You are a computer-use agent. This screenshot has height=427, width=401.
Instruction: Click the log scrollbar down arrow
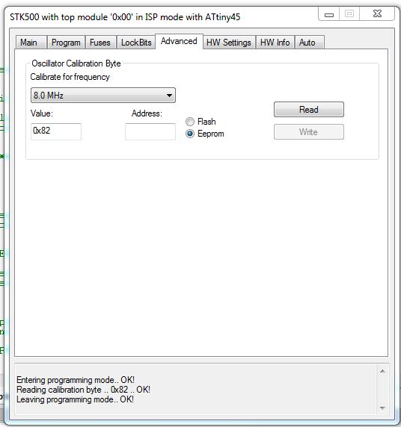382,408
